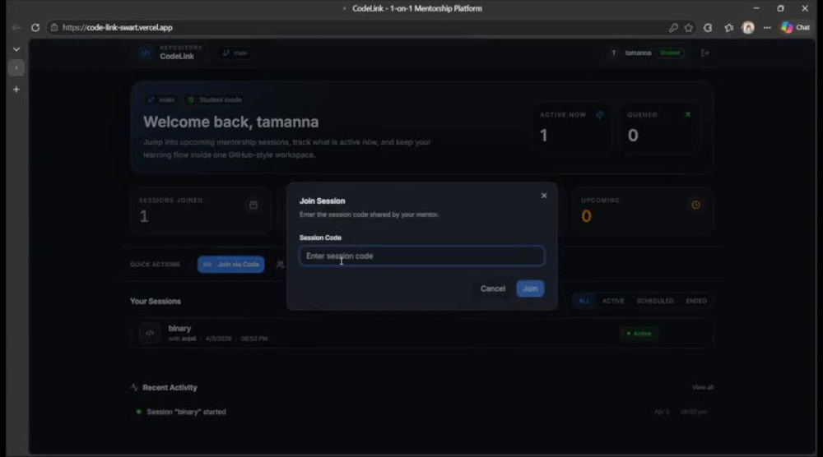Click the Join via Code quick action

pyautogui.click(x=231, y=264)
